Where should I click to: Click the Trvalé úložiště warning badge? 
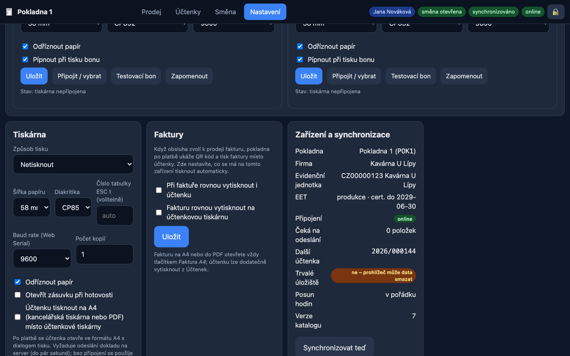(x=373, y=276)
